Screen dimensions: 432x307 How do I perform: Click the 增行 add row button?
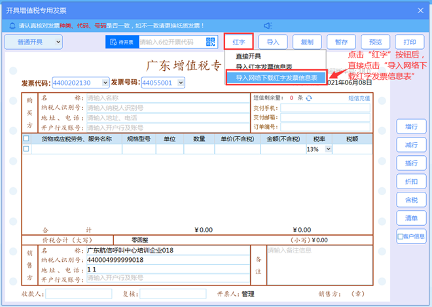pos(411,126)
